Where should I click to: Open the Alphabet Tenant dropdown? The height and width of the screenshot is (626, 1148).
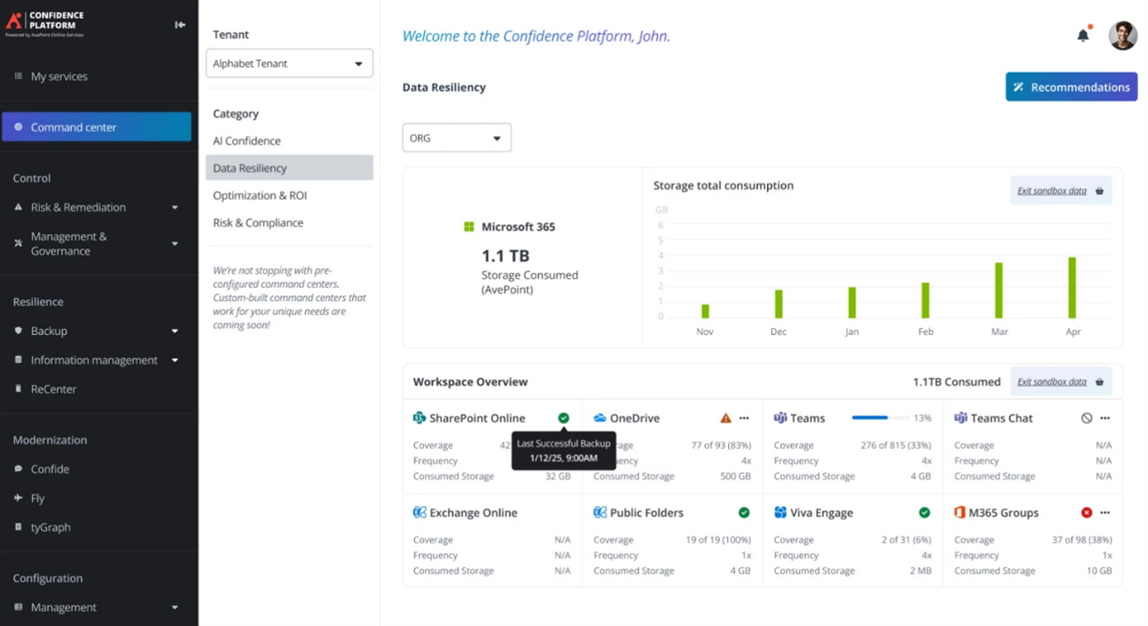289,64
